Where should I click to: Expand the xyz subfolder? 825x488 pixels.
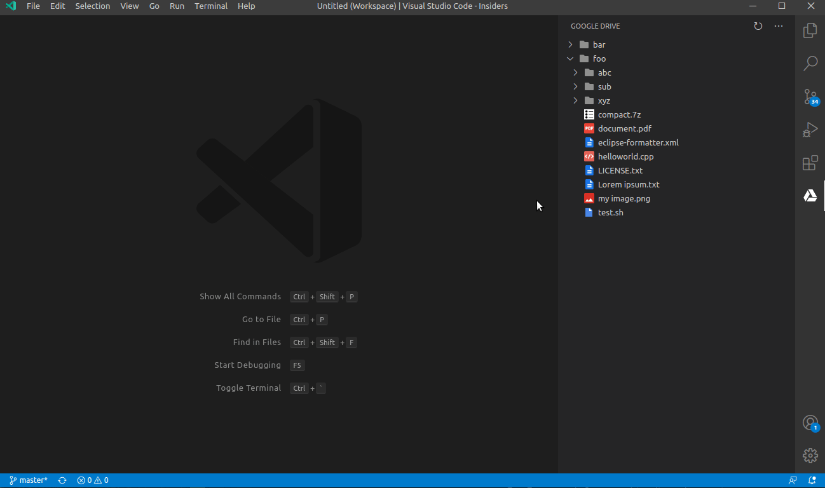pyautogui.click(x=604, y=100)
